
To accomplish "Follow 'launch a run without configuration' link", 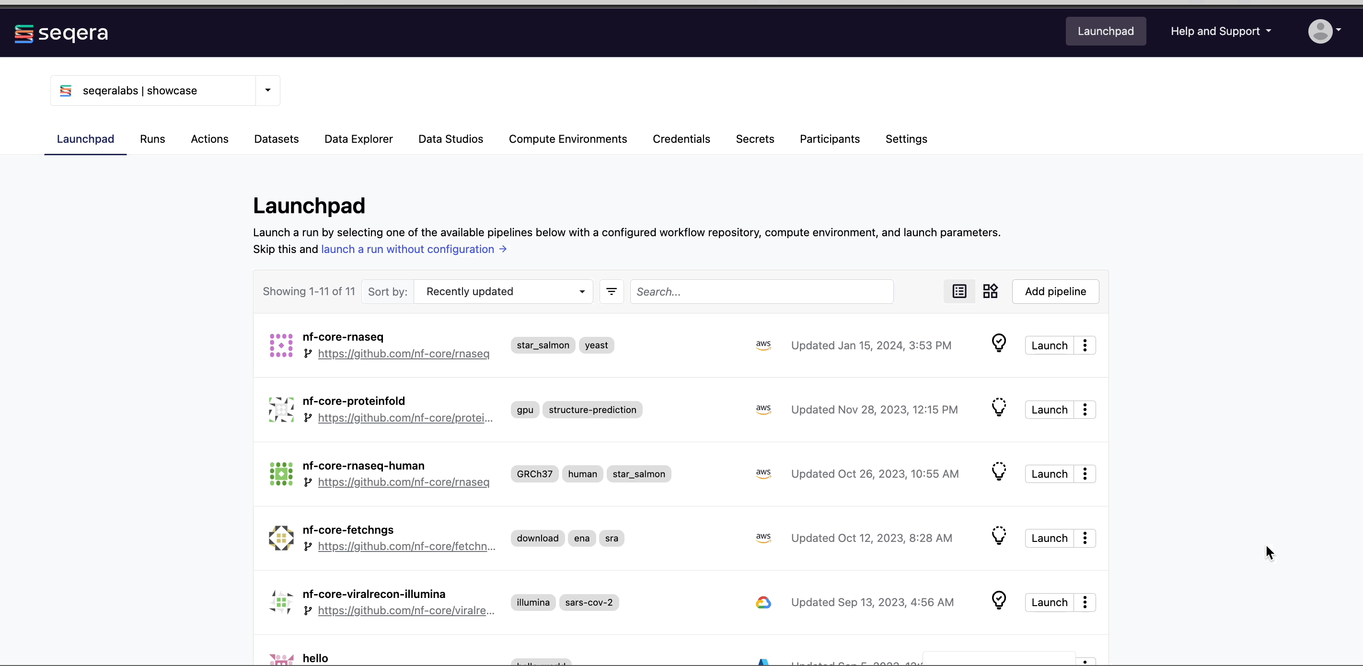I will [414, 249].
